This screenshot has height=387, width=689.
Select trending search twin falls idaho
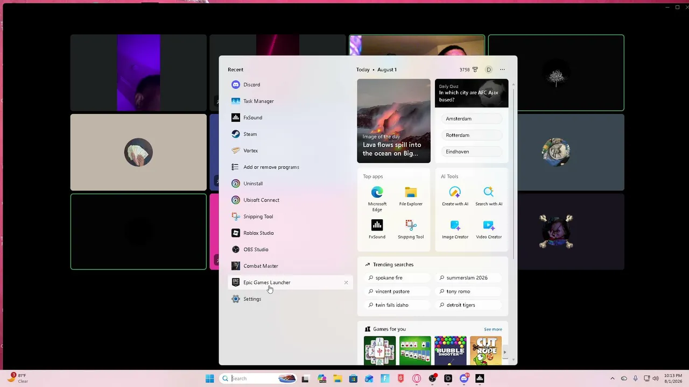pos(398,305)
